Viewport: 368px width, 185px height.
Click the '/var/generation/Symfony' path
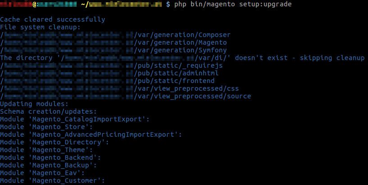[180, 50]
